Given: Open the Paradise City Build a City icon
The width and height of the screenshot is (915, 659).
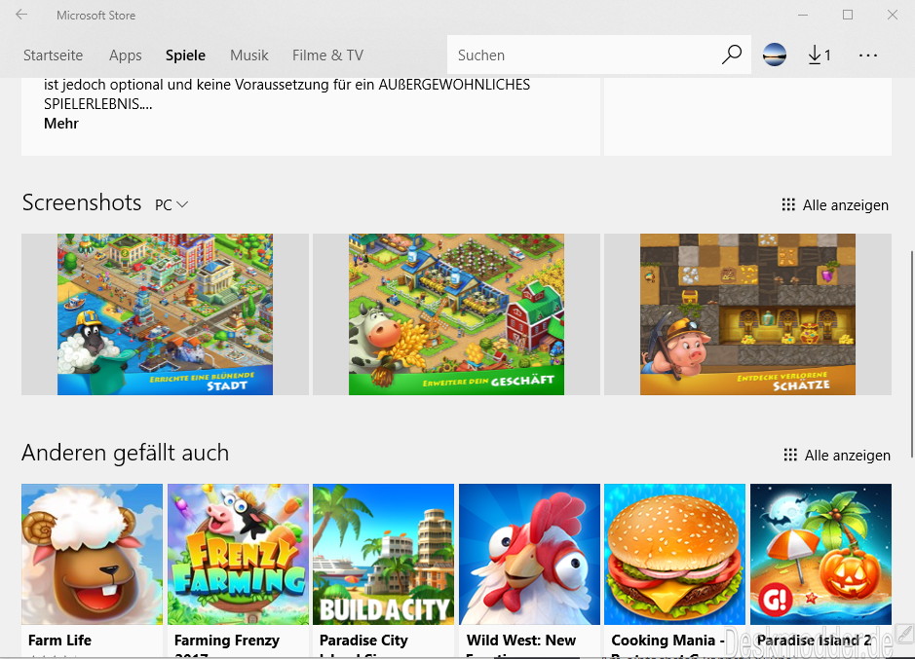Looking at the screenshot, I should click(383, 554).
